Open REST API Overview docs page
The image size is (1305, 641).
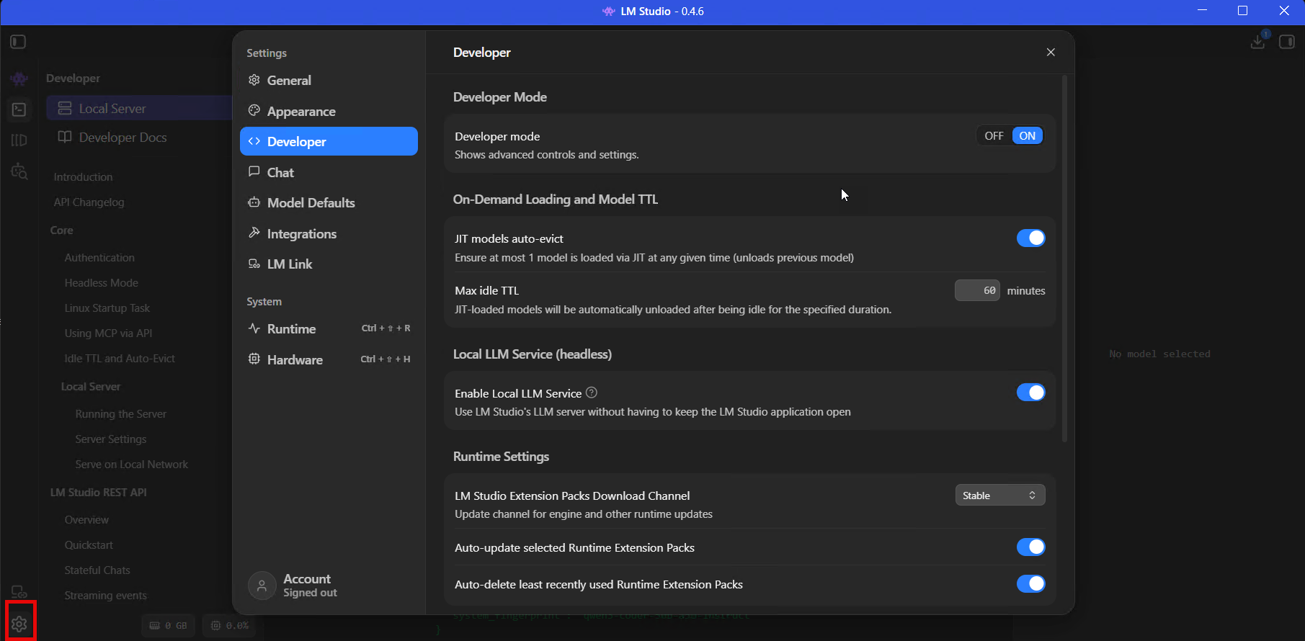[x=86, y=519]
